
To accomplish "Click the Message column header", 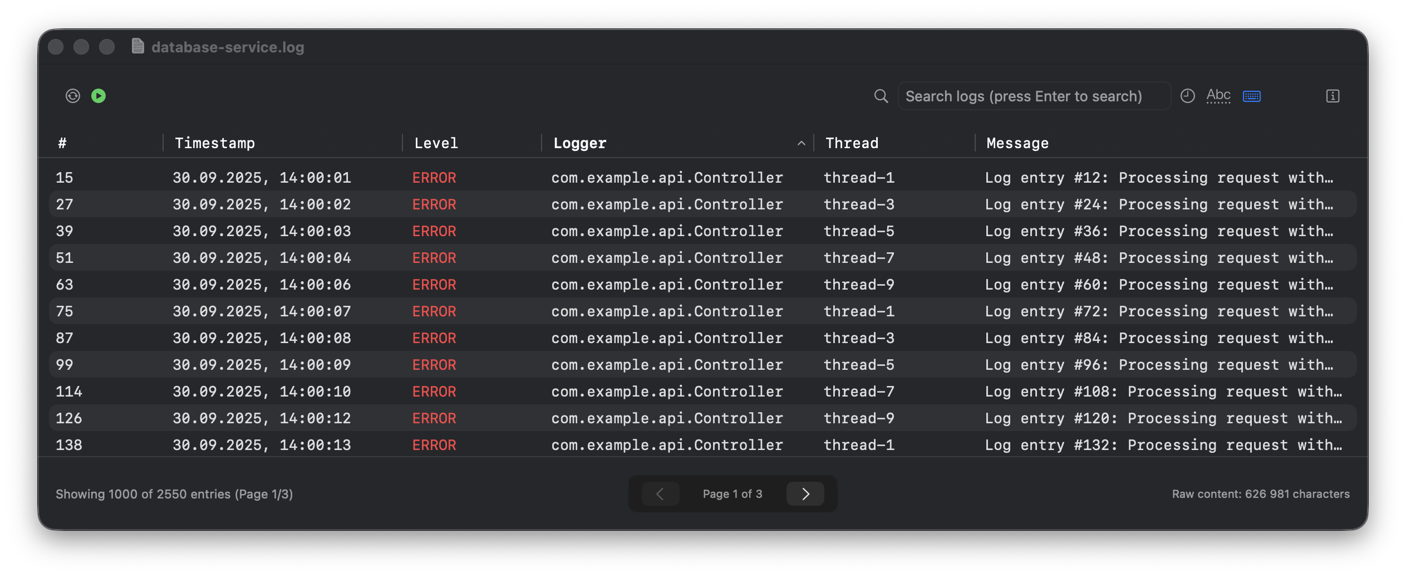I will [1017, 143].
